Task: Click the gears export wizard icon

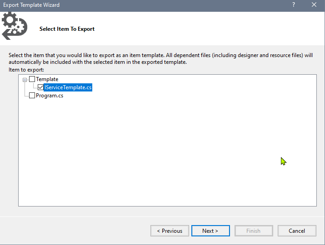Action: (x=15, y=26)
